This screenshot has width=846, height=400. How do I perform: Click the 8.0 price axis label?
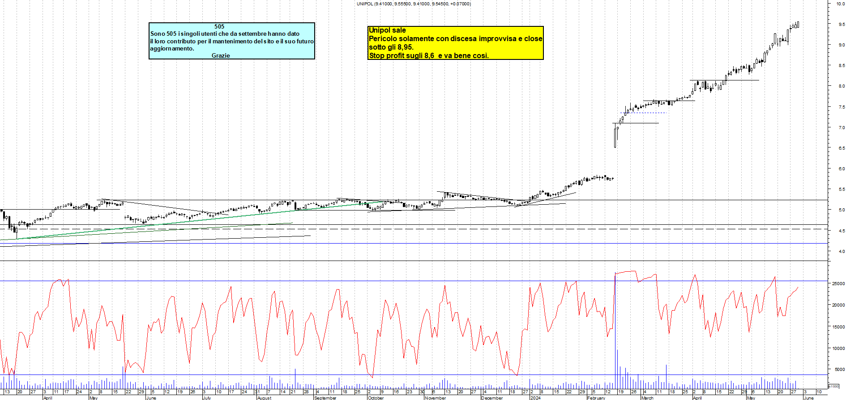[x=842, y=86]
